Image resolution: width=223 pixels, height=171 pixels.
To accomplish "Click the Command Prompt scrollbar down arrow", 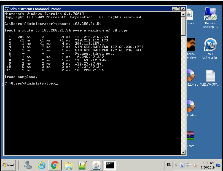I will tap(183, 152).
